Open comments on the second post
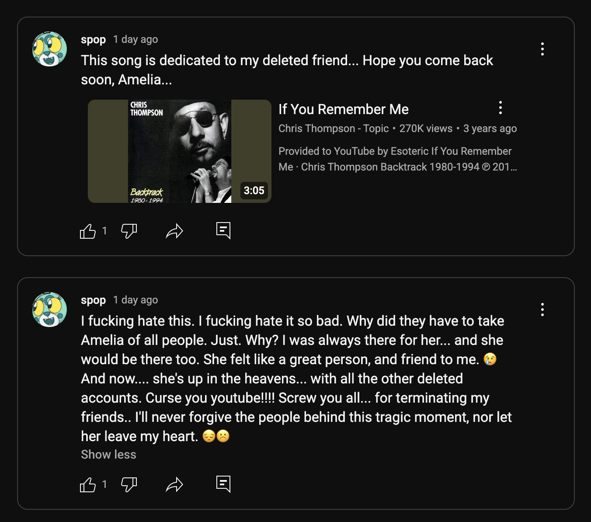The image size is (591, 522). point(223,484)
